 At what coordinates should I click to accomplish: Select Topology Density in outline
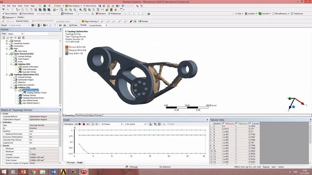coord(29,95)
